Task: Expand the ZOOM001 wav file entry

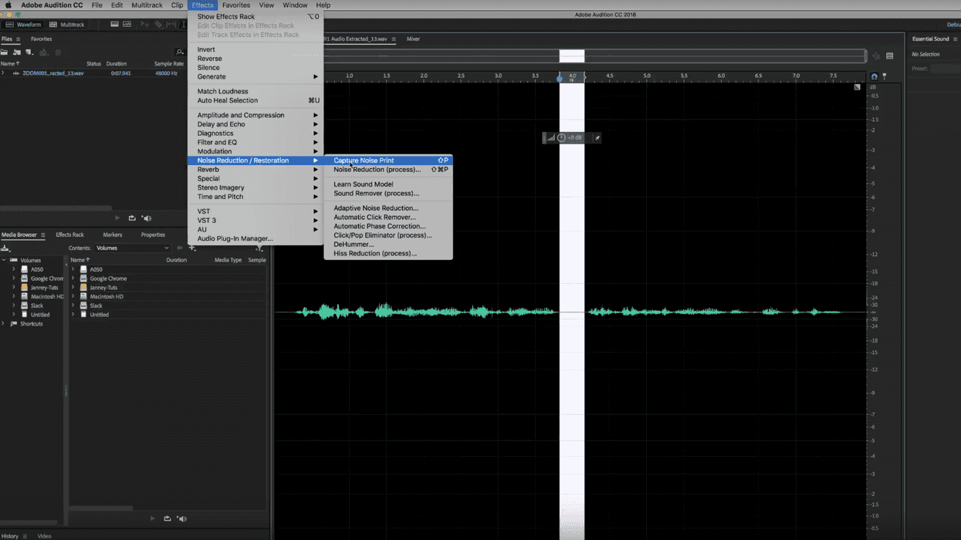Action: point(3,73)
